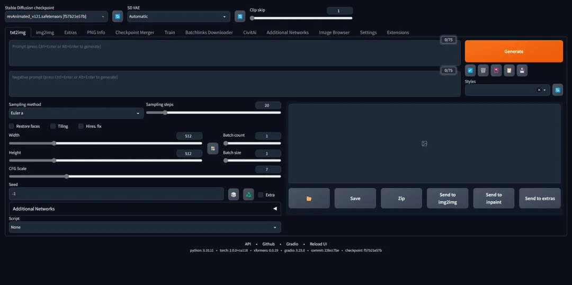572x285 pixels.
Task: Adjust the Batch size slider
Action: coord(252,160)
